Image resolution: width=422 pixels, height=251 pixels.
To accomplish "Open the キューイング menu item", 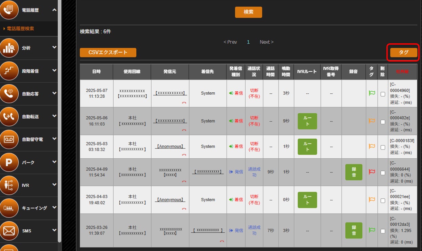I will pos(34,208).
